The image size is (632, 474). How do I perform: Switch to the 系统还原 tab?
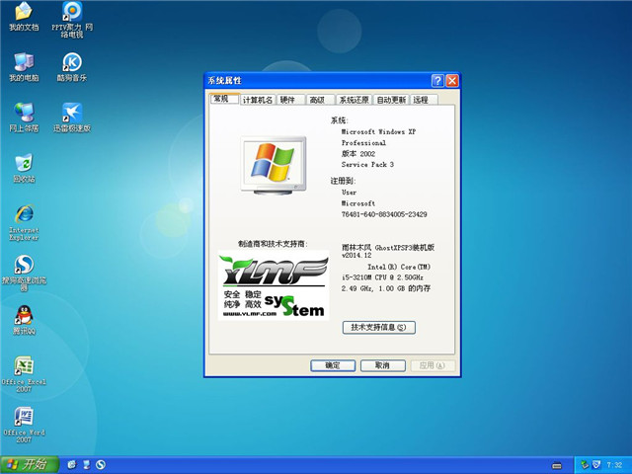(355, 100)
